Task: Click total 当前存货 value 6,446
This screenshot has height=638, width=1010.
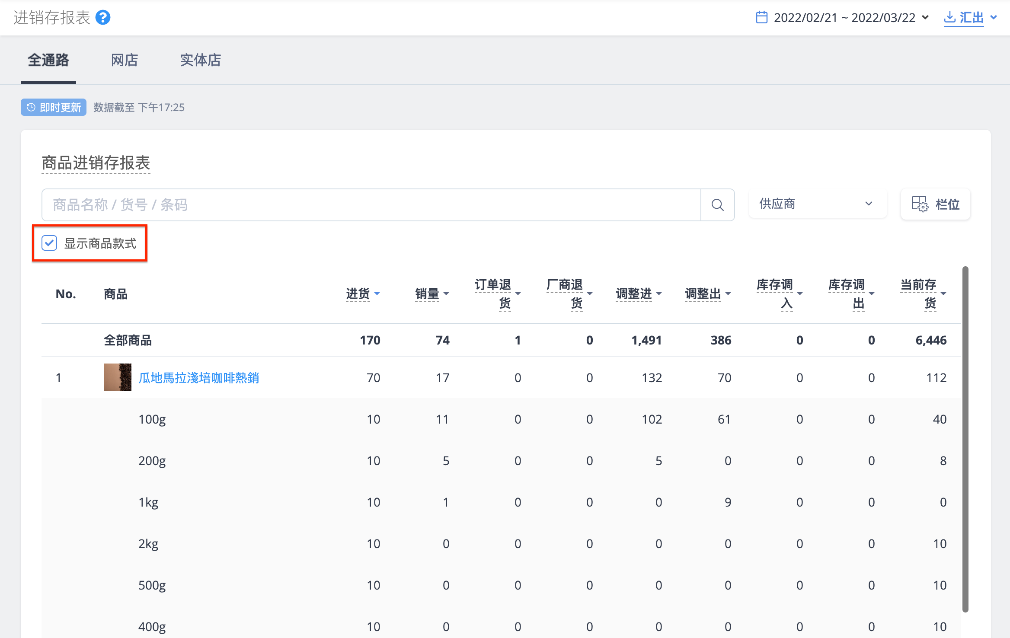Action: coord(931,341)
